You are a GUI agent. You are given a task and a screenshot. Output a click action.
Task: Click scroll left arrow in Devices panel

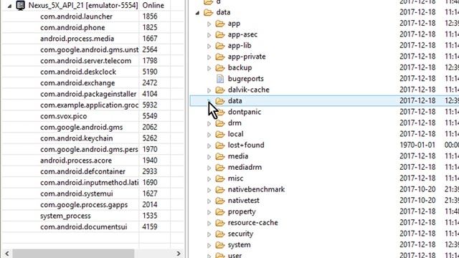[6, 253]
